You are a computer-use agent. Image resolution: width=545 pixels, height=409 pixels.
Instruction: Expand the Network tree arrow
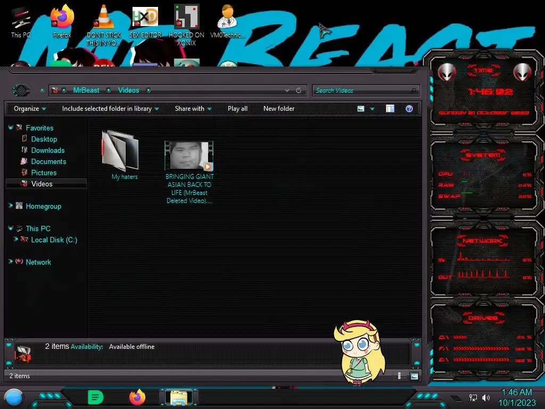(x=11, y=261)
